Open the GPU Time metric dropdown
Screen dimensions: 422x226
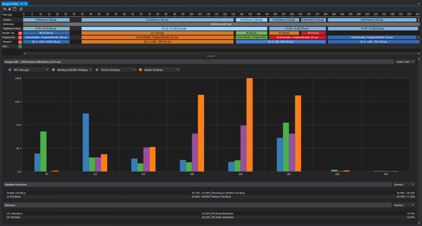31,70
